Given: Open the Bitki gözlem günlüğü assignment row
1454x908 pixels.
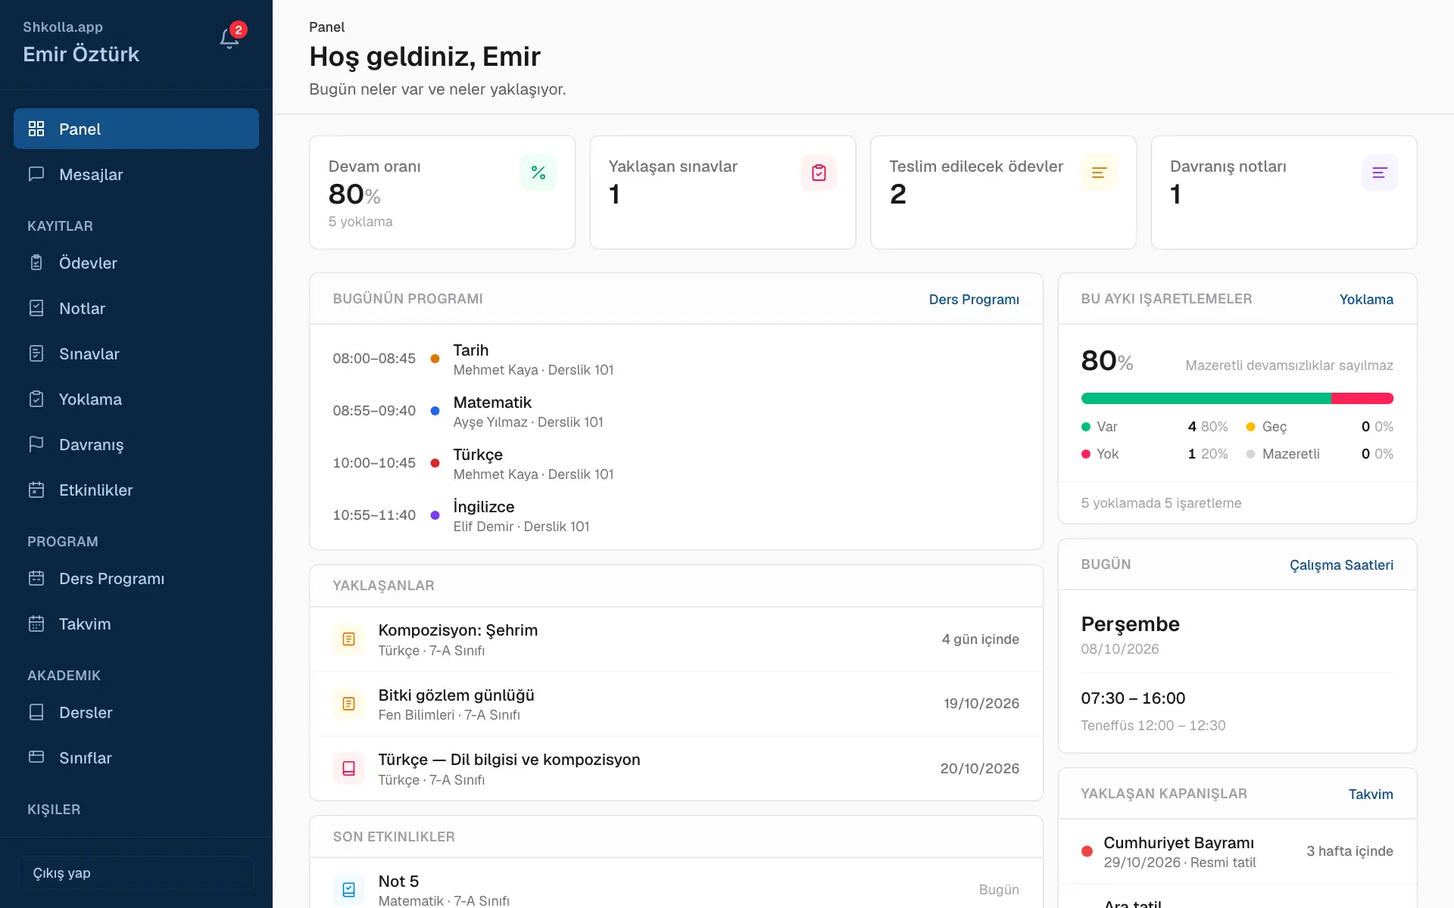Looking at the screenshot, I should tap(676, 704).
